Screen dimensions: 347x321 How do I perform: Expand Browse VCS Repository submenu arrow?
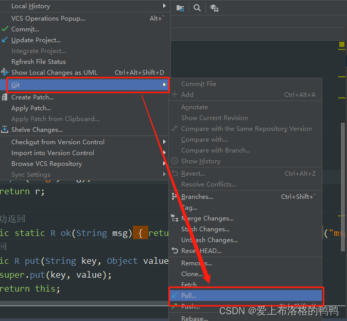coord(164,163)
